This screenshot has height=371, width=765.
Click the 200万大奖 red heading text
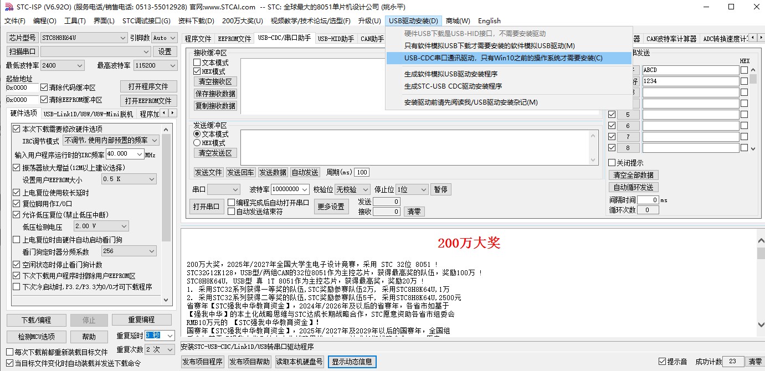[x=469, y=243]
